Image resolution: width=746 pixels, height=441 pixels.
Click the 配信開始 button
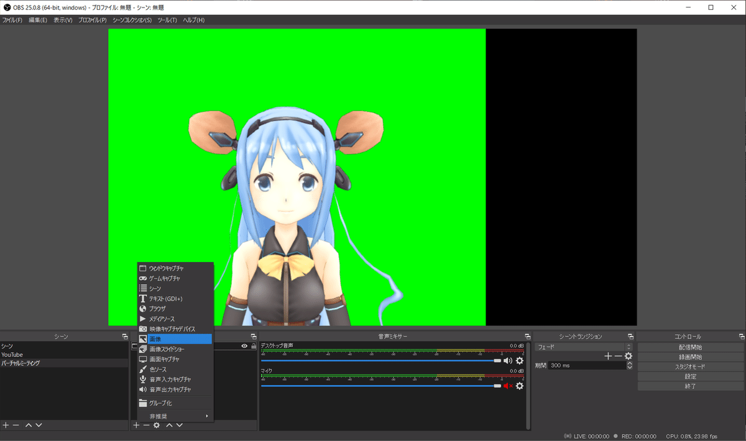click(690, 347)
